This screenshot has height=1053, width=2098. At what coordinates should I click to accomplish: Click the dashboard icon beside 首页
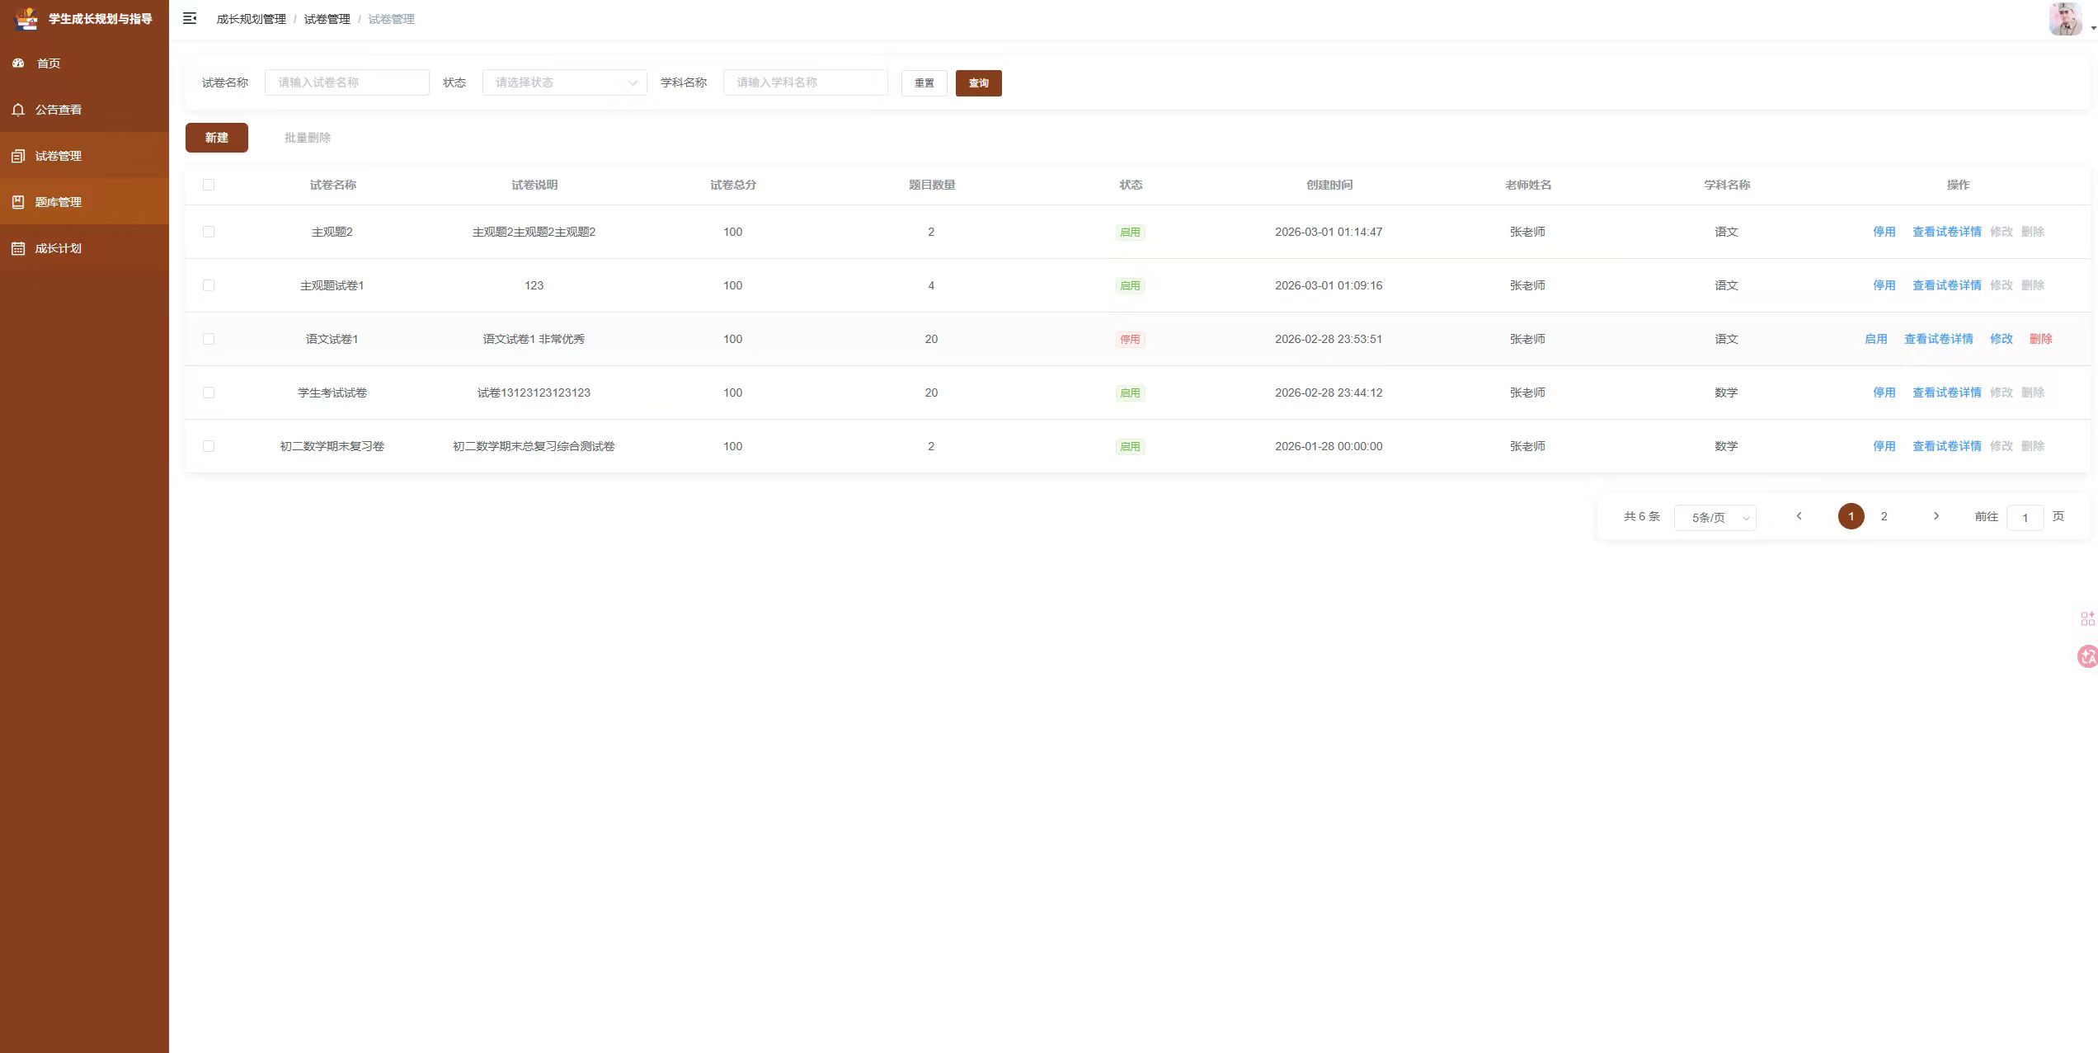[x=18, y=63]
